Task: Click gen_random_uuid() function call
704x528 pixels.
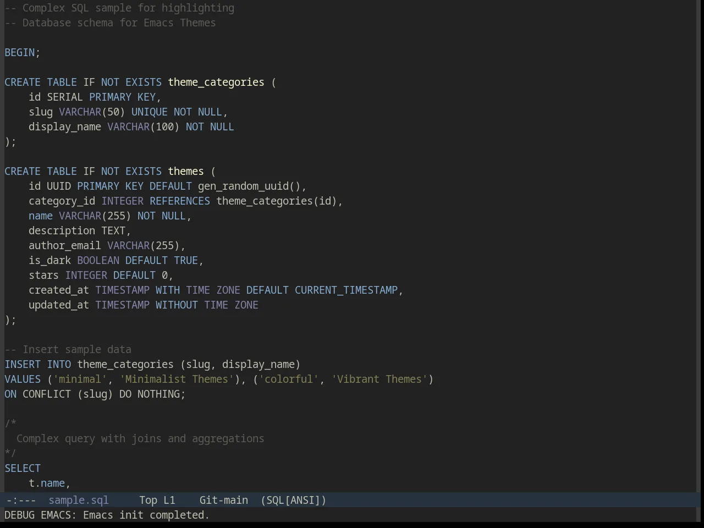Action: [249, 186]
